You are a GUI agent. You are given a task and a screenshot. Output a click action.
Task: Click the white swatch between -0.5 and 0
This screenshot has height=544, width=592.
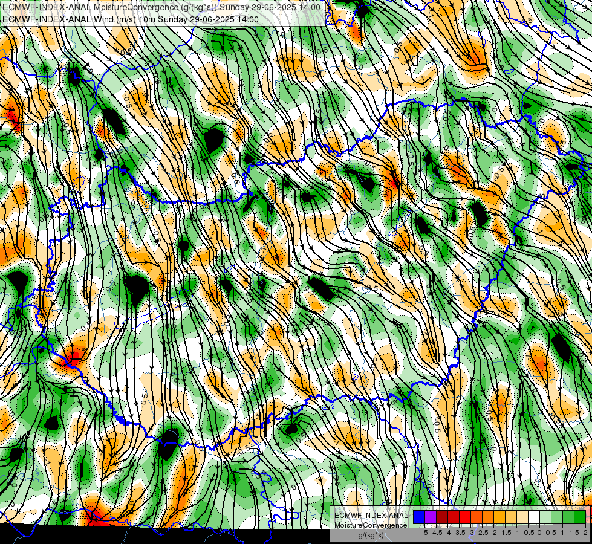(534, 517)
